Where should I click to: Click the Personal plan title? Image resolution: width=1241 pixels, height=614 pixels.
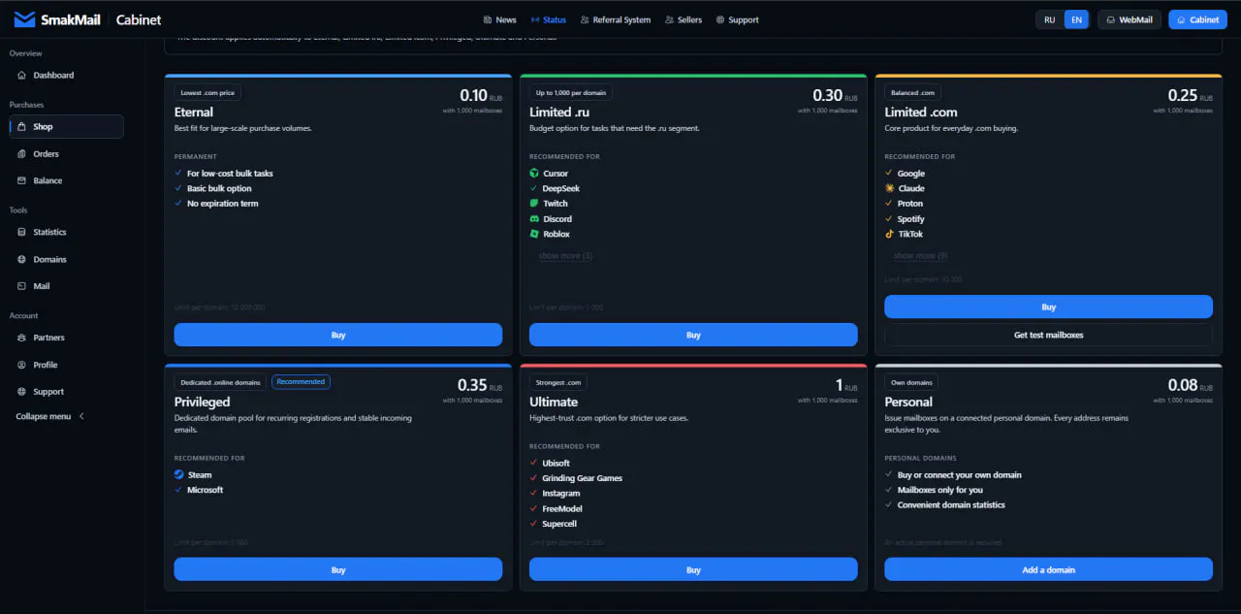908,402
